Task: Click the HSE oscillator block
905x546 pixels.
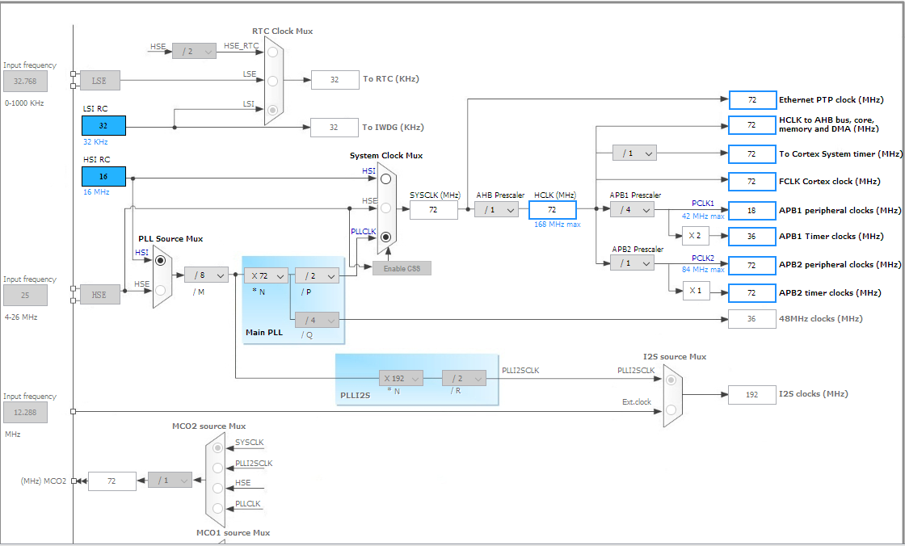Action: point(99,294)
